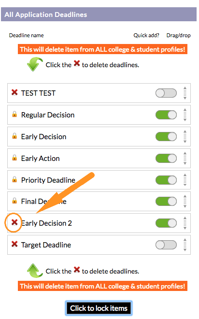Delete the TEST TEST deadline with red X
Image resolution: width=199 pixels, height=319 pixels.
coord(14,92)
